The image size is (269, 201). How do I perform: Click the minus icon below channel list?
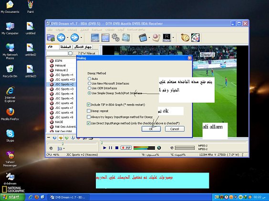coord(49,138)
